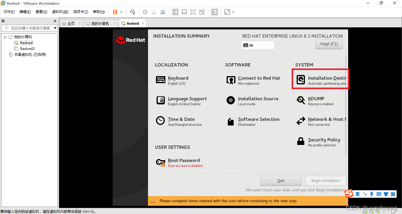Revert virtual machine to snapshot icon
Viewport: 402px width, 214px height.
(x=154, y=12)
